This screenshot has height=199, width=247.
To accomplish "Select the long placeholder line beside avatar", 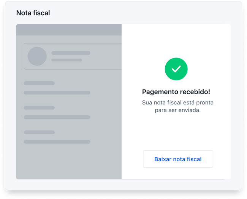I will pos(71,53).
